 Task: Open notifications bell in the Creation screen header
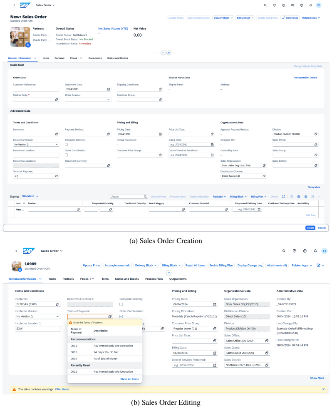tap(310, 5)
